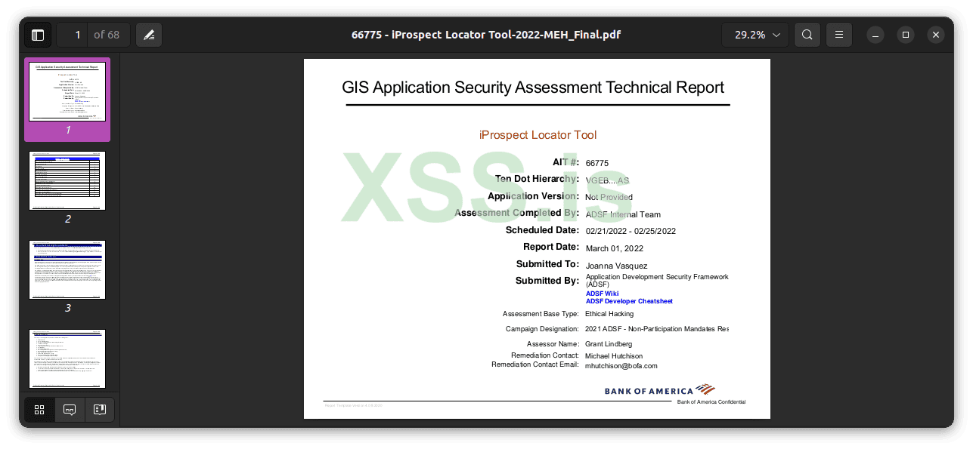The width and height of the screenshot is (973, 449).
Task: Toggle the sidebar panel button
Action: (38, 35)
